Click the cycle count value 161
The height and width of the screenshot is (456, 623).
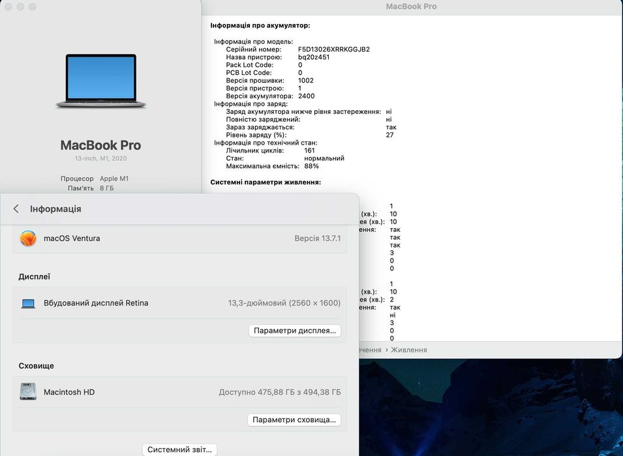309,150
